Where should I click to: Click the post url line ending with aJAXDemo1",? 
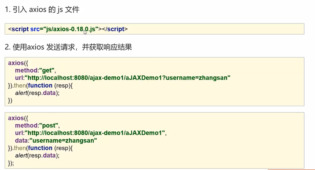coord(91,133)
